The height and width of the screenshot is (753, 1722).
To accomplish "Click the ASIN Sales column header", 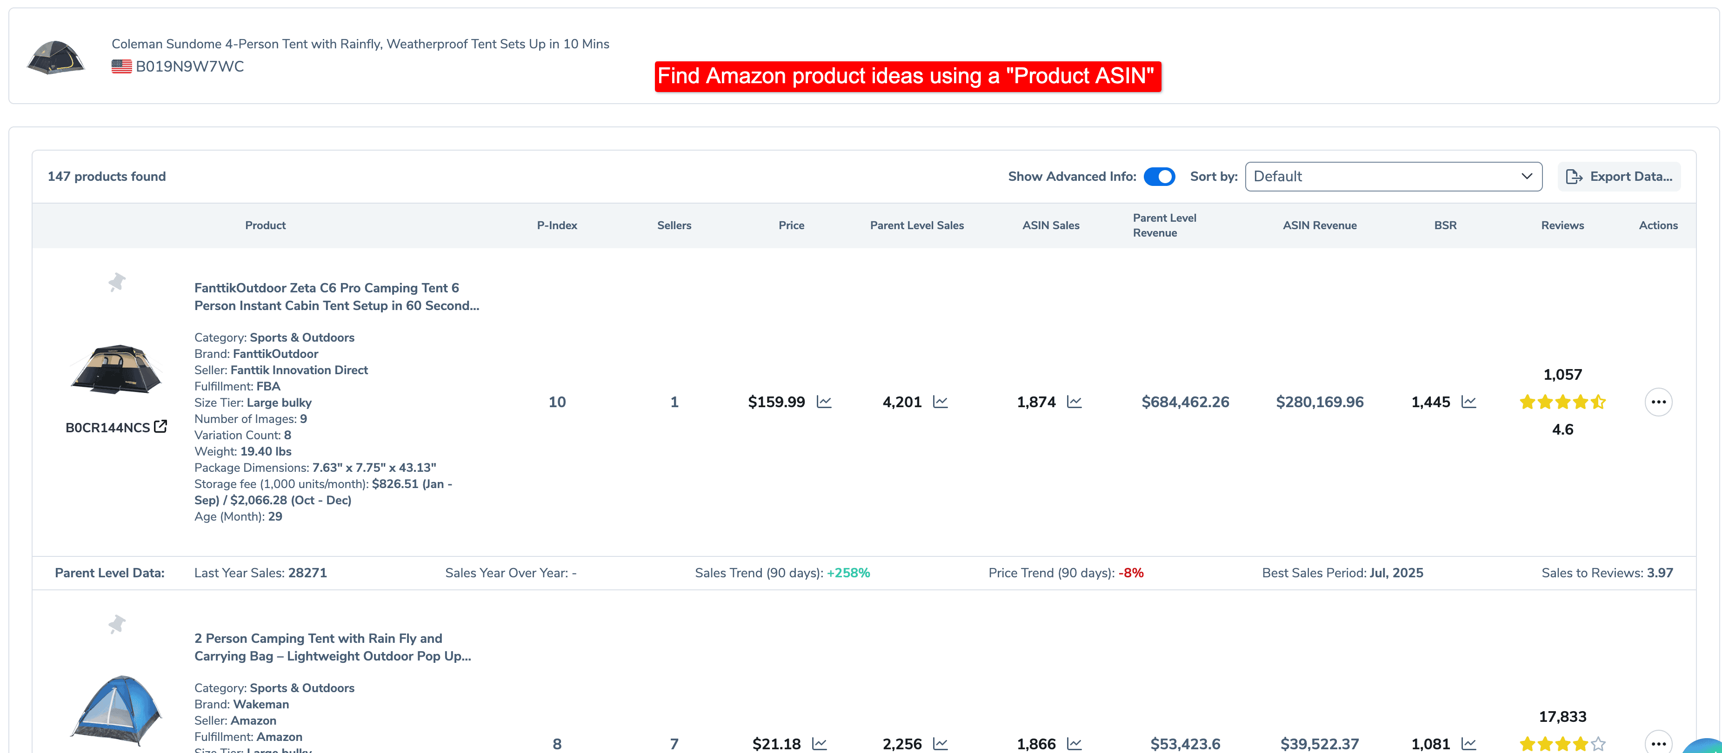I will pyautogui.click(x=1050, y=225).
